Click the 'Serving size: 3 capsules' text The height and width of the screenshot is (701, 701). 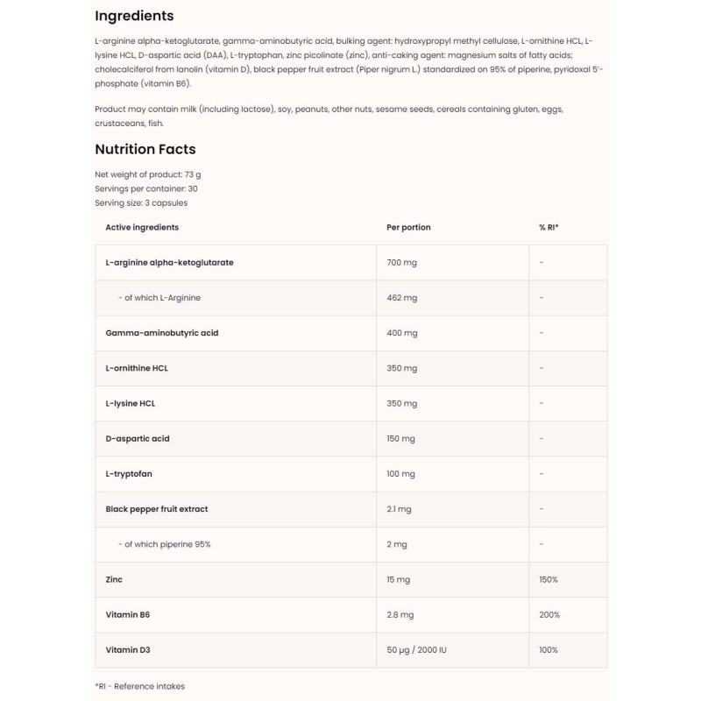pos(141,202)
